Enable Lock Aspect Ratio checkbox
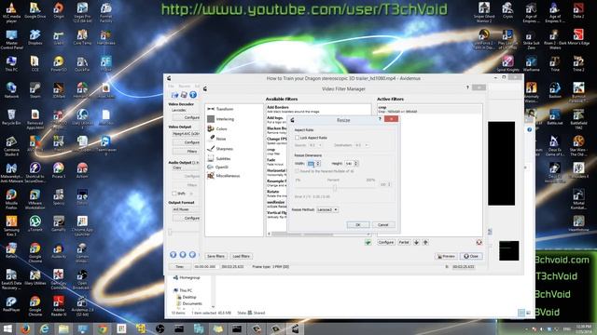 pos(297,138)
